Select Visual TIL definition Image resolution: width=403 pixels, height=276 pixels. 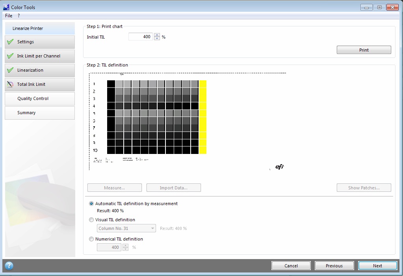pyautogui.click(x=91, y=220)
